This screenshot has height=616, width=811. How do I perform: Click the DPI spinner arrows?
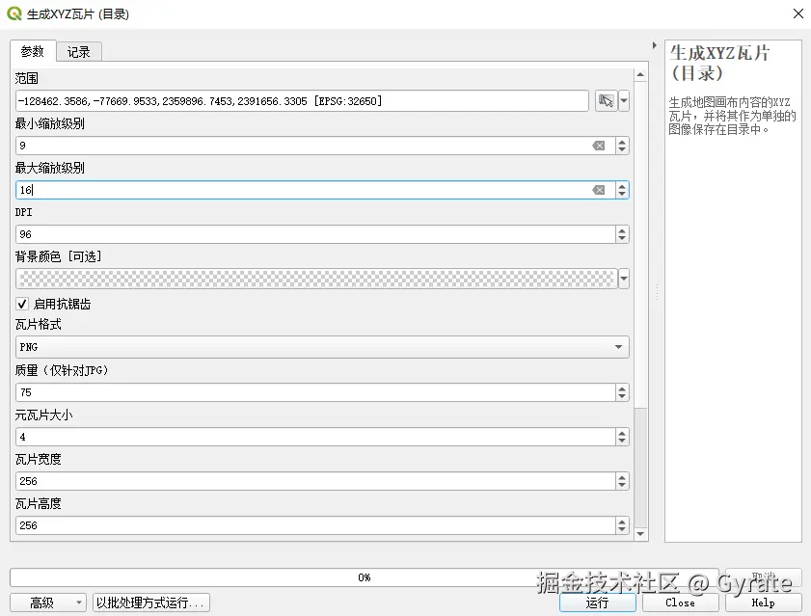click(x=622, y=235)
